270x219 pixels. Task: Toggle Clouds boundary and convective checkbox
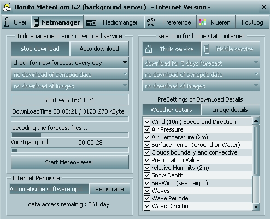pyautogui.click(x=147, y=152)
